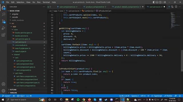Toggle secondary side bar visibility

(160, 2)
